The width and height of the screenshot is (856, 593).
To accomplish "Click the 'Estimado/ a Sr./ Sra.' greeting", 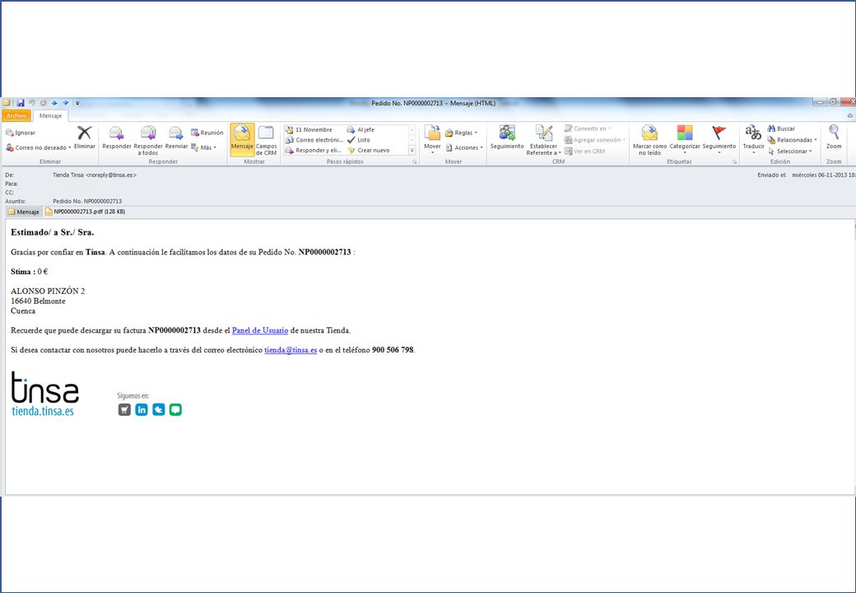I will pyautogui.click(x=53, y=232).
